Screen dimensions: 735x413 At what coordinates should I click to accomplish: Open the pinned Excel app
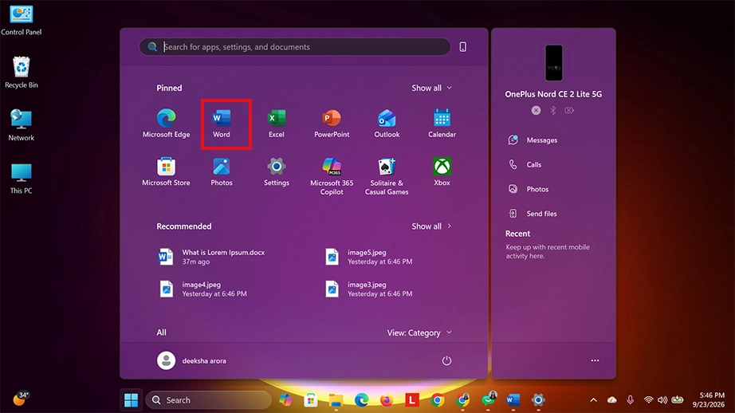pyautogui.click(x=276, y=124)
